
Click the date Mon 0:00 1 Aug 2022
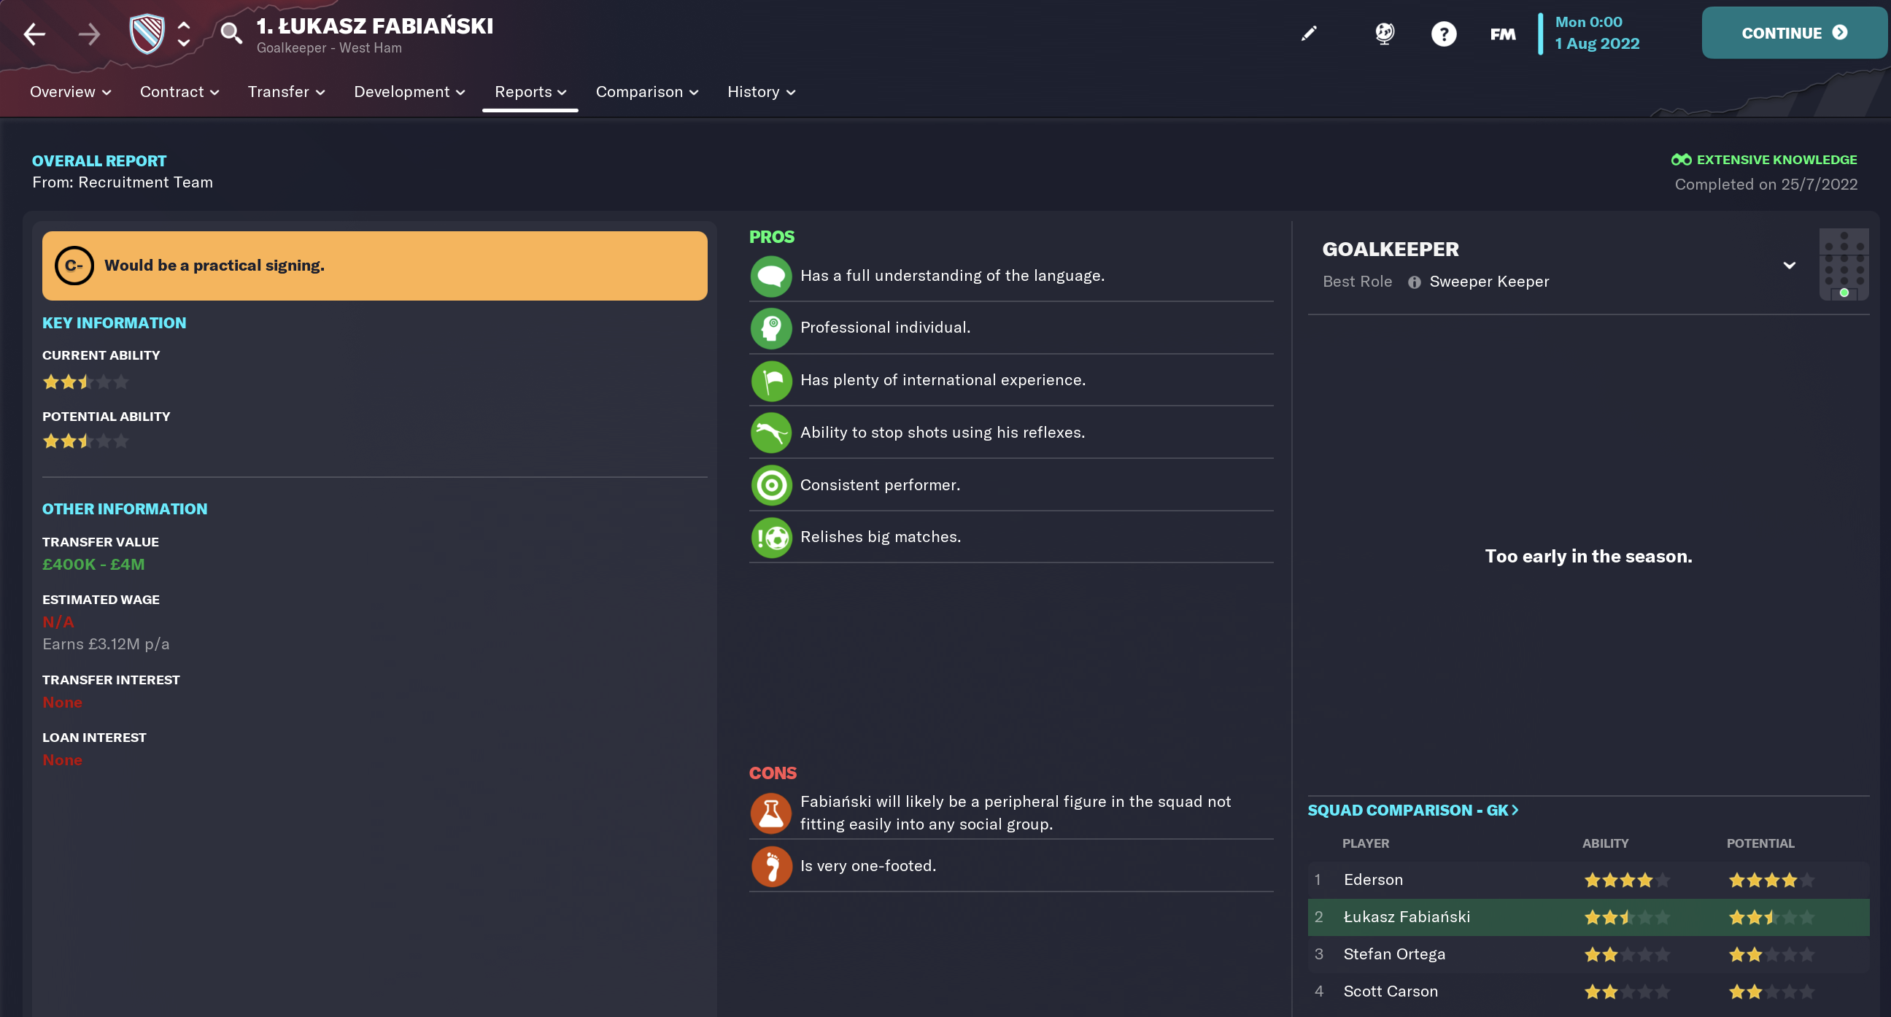pos(1597,33)
